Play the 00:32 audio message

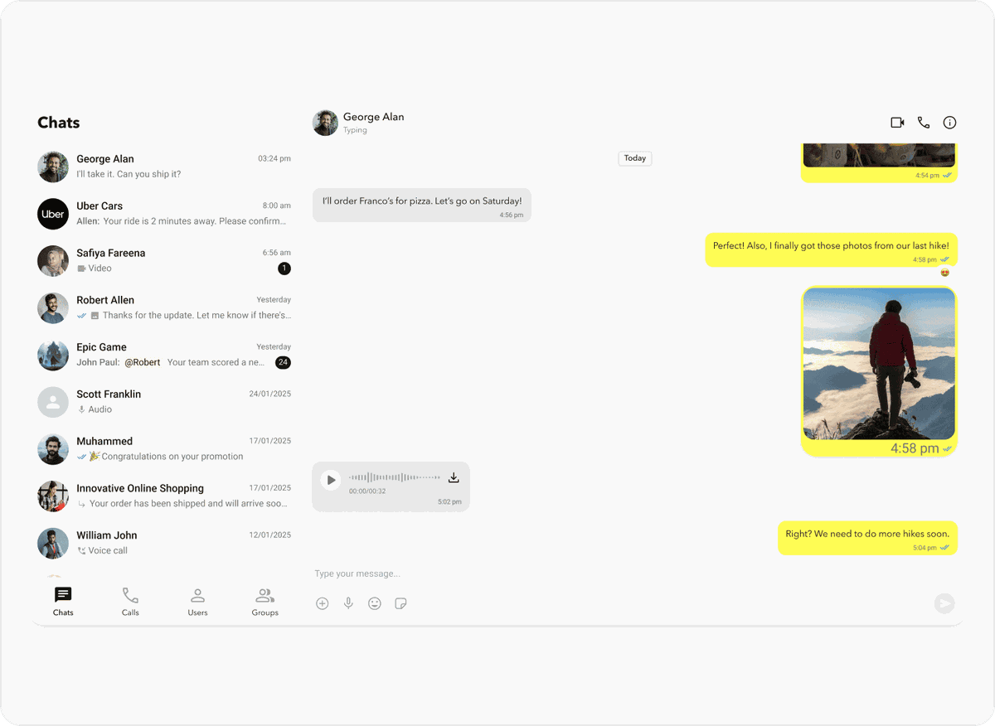point(331,480)
